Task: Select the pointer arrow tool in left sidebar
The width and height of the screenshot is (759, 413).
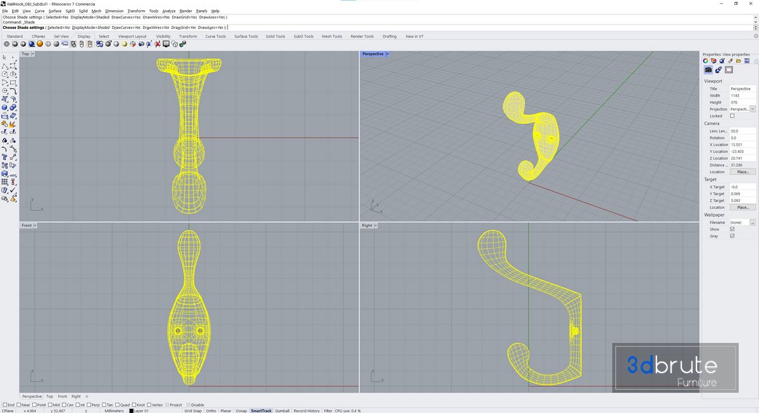Action: point(5,57)
